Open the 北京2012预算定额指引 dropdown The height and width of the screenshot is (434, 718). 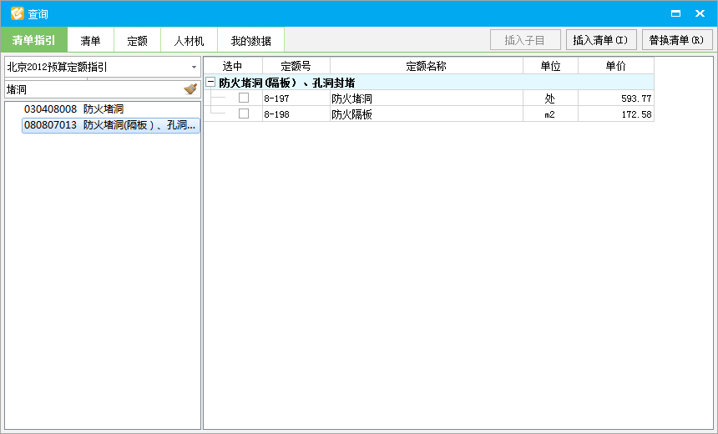click(195, 68)
